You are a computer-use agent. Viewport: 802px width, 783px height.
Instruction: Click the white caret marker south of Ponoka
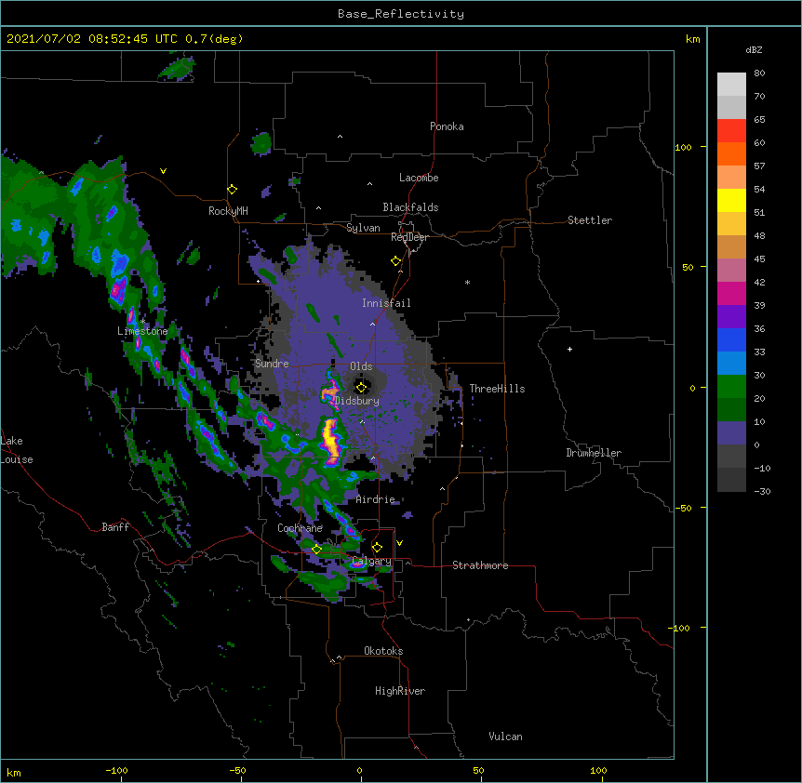click(x=341, y=137)
